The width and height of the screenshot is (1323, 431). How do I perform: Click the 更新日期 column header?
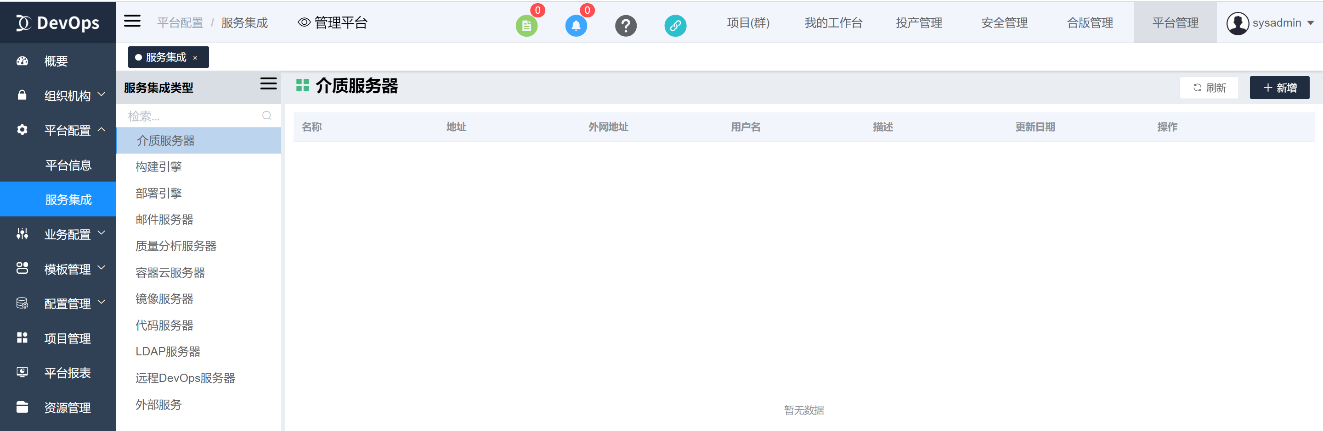(x=1035, y=127)
